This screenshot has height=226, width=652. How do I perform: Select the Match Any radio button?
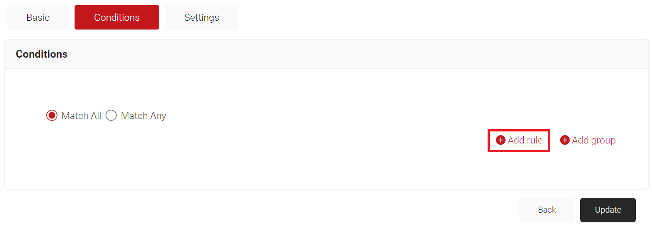111,116
